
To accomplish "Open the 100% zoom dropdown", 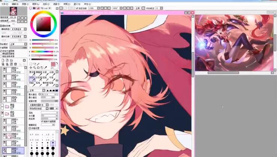I will pyautogui.click(x=98, y=8).
